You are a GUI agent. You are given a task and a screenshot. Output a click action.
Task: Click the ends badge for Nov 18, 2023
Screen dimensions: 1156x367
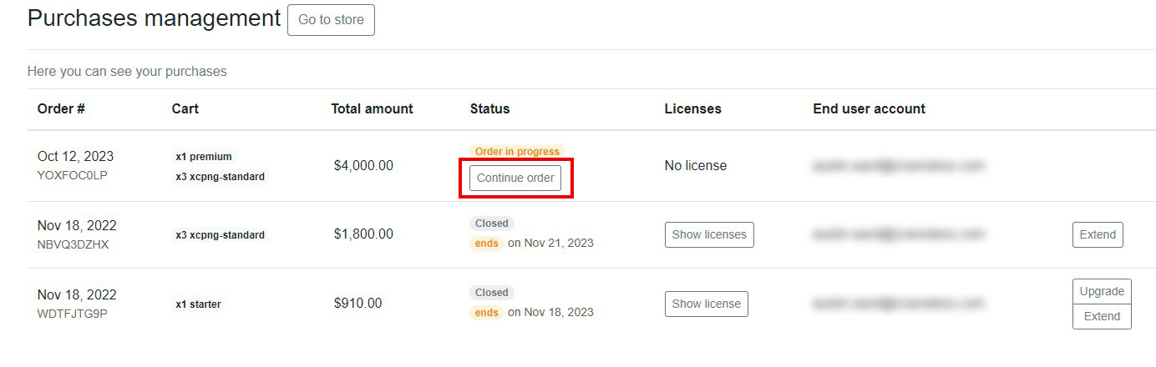point(486,313)
